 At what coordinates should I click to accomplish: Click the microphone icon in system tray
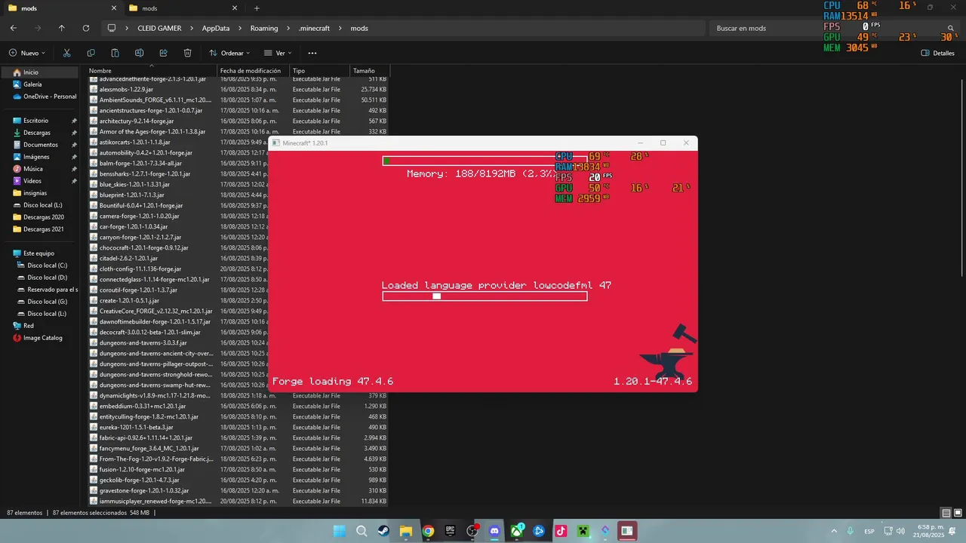coord(851,531)
